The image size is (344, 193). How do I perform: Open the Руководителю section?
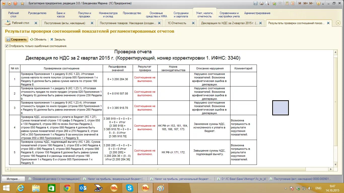pos(37,13)
